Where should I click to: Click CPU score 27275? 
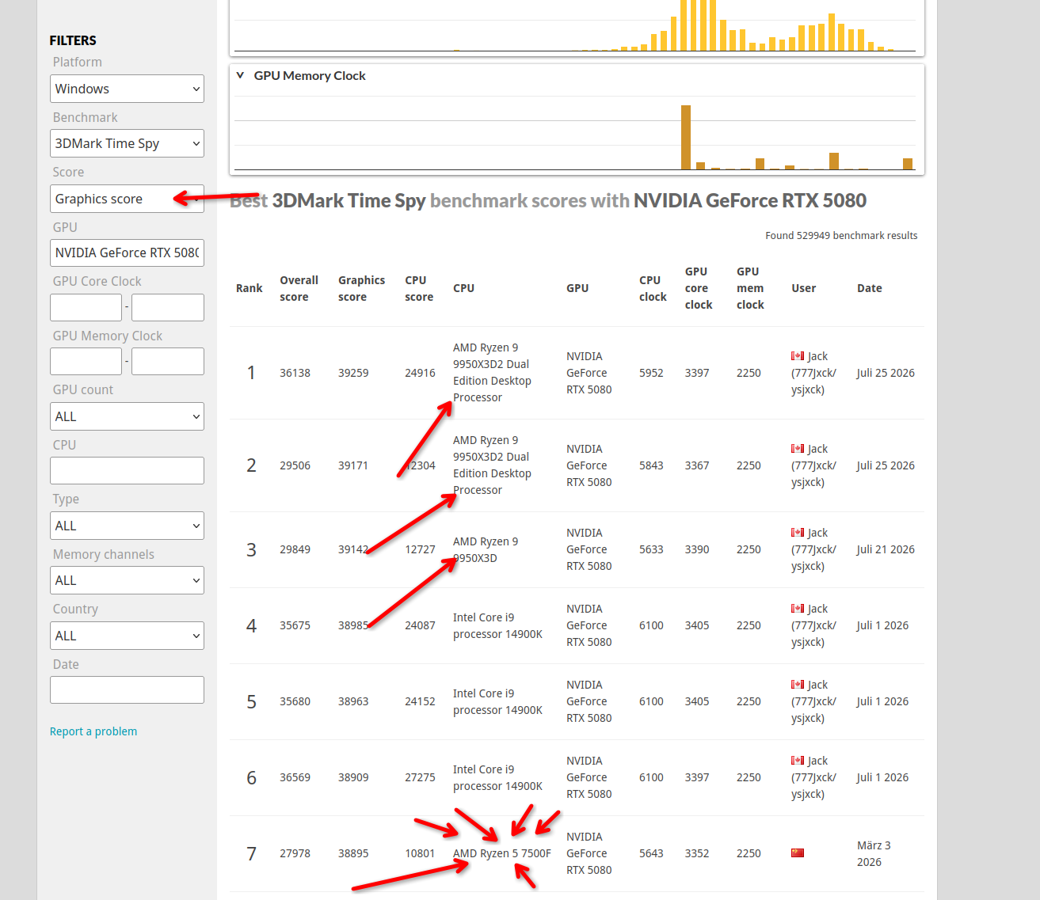420,777
